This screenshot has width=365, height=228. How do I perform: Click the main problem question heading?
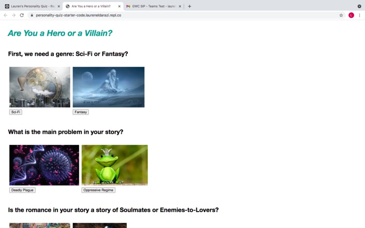pos(66,132)
